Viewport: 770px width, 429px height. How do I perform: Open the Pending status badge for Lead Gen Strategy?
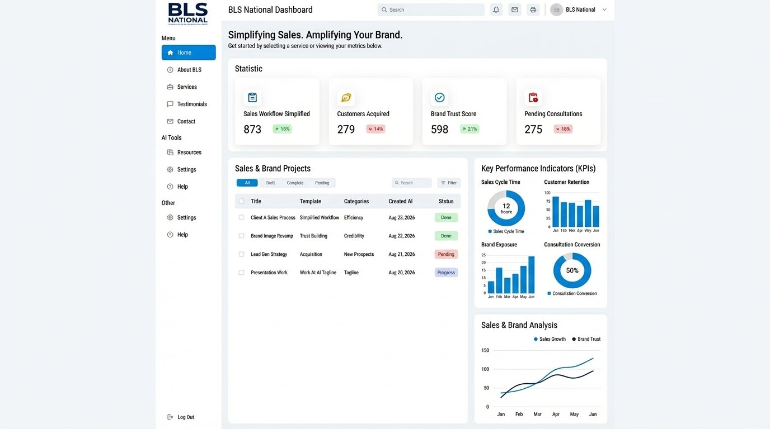(446, 254)
